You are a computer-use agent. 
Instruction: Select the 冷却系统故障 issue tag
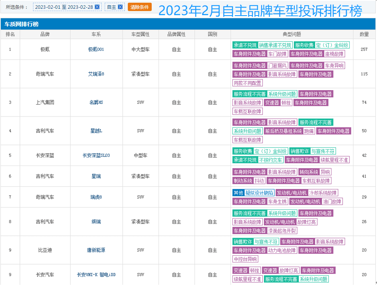(x=323, y=193)
